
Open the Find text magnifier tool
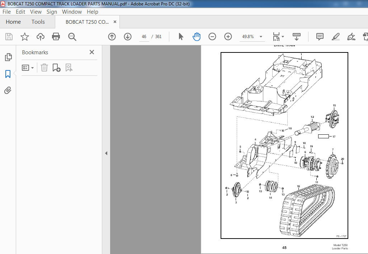[x=72, y=37]
